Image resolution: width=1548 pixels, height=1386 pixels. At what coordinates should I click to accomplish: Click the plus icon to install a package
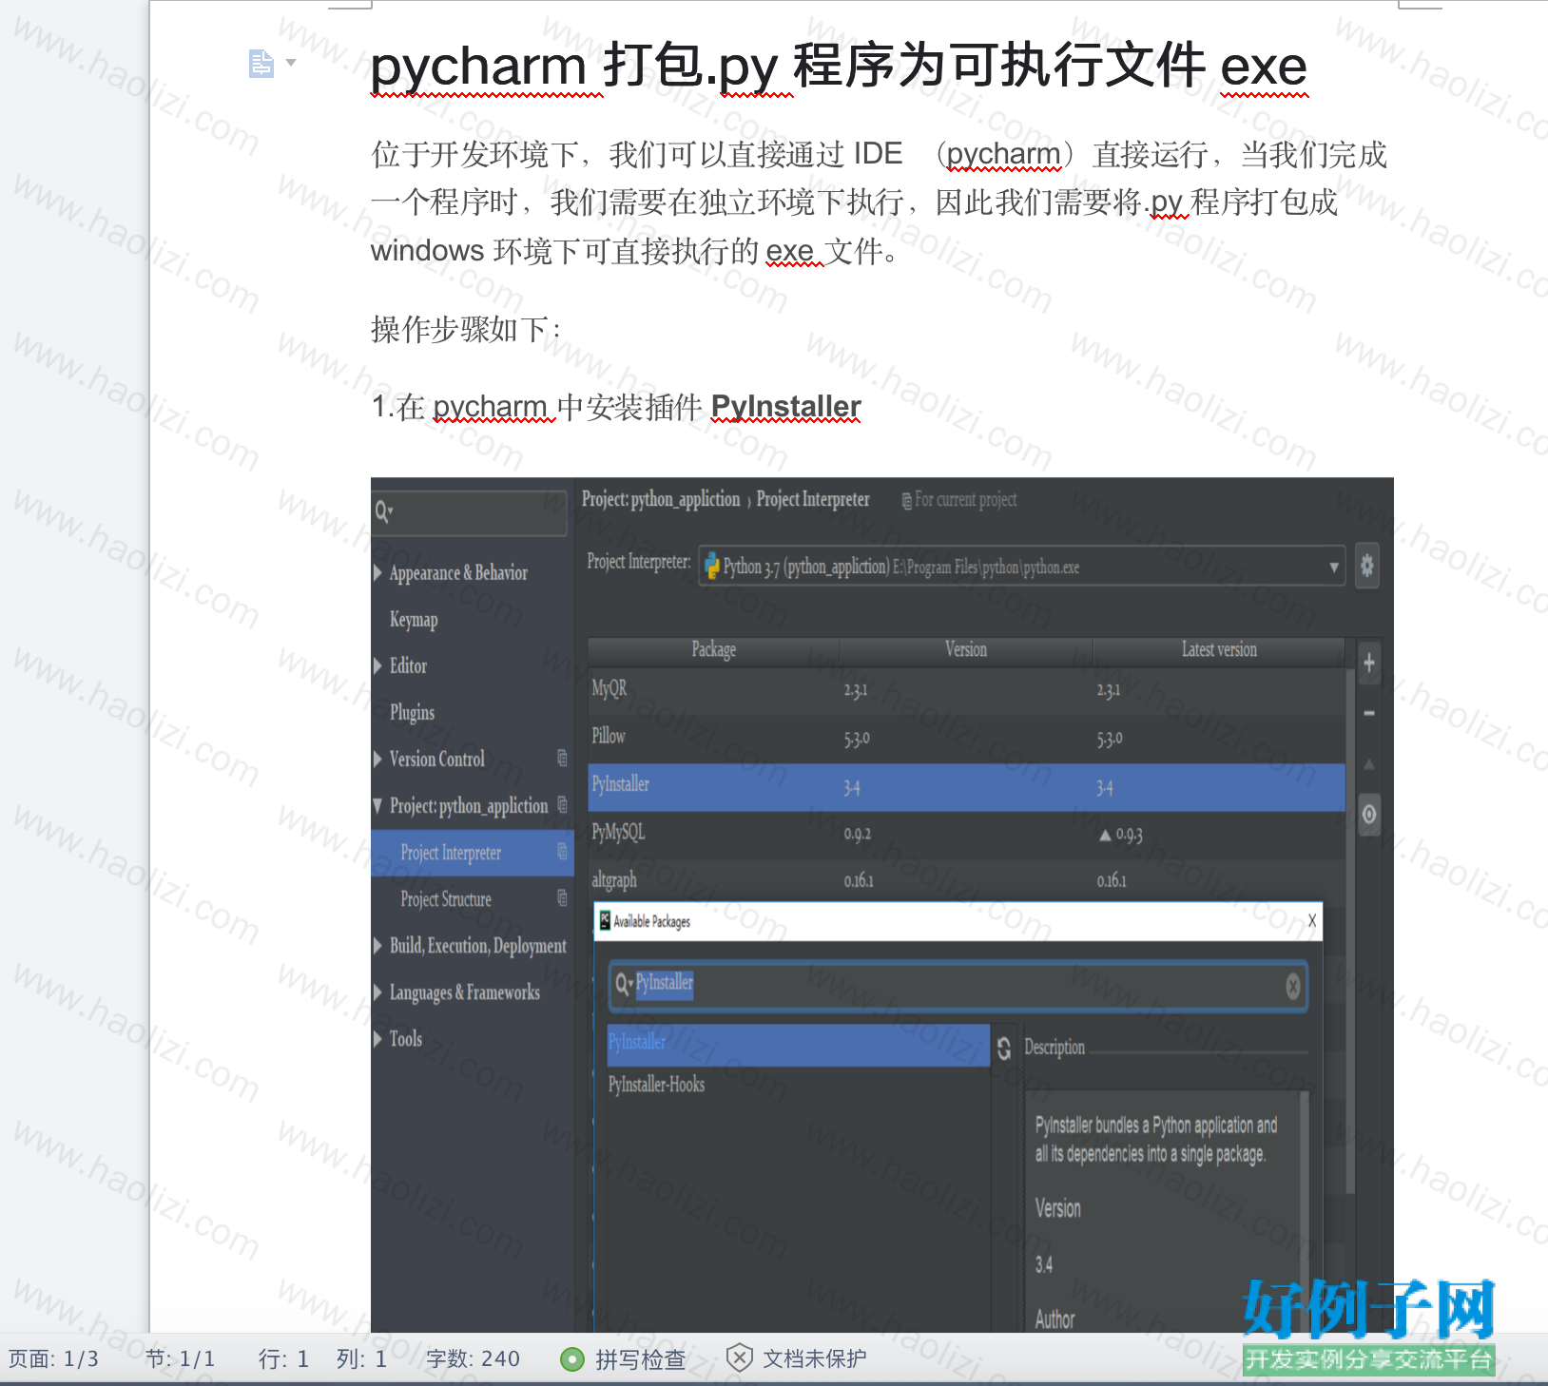pyautogui.click(x=1369, y=663)
